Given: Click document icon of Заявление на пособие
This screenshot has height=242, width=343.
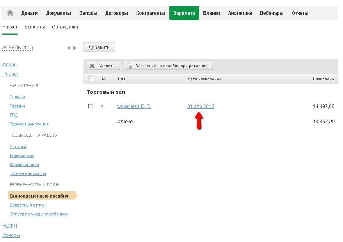Looking at the screenshot, I should tap(129, 66).
